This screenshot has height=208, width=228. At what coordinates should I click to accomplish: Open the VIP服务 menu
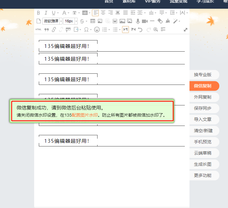[153, 1]
